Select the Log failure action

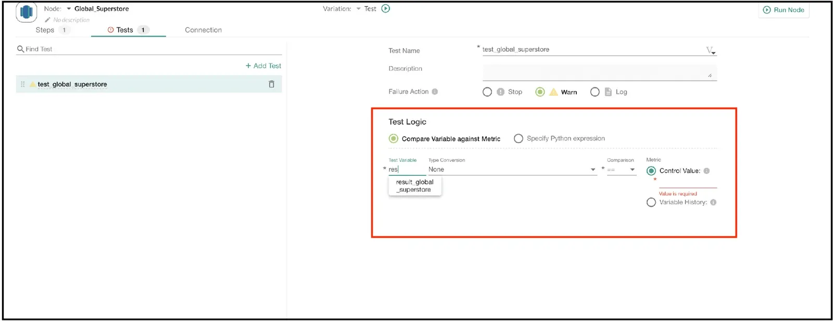pos(595,92)
